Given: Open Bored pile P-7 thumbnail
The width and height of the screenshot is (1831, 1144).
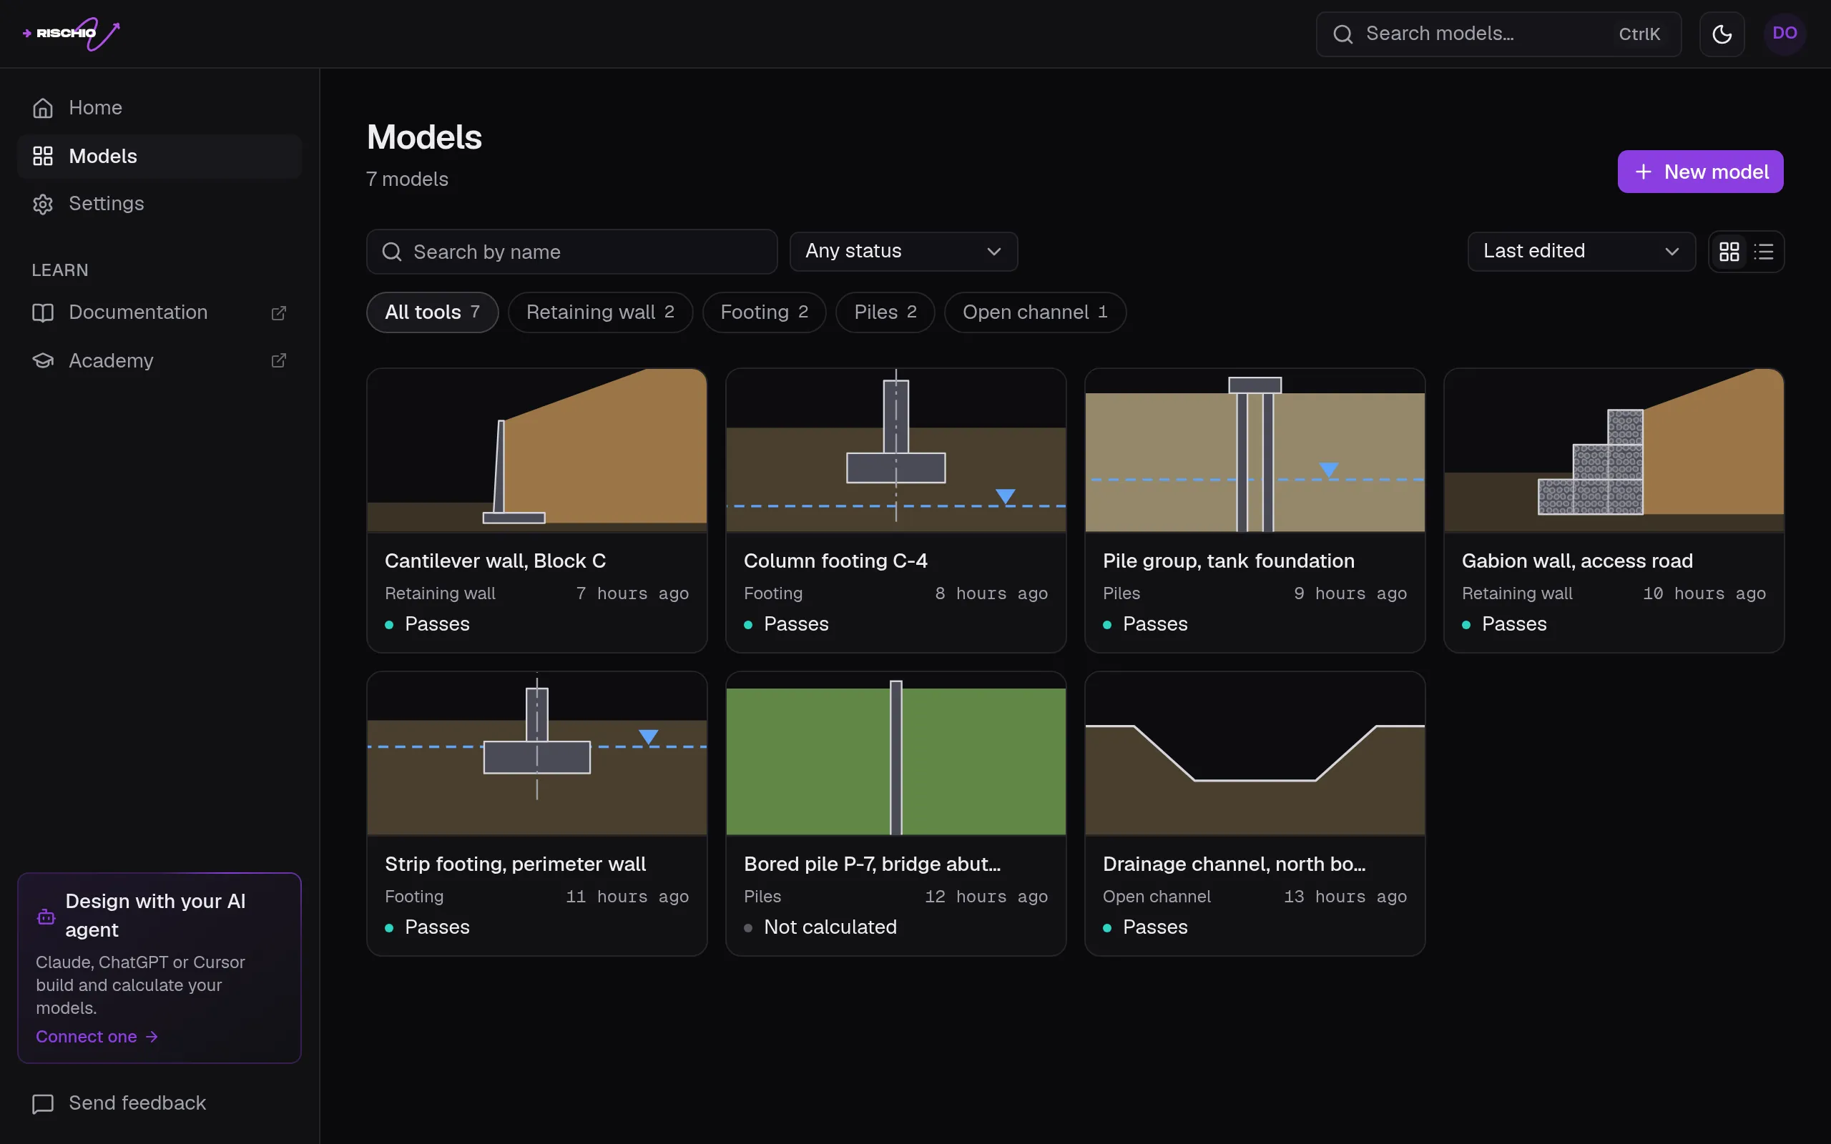Looking at the screenshot, I should coord(895,754).
